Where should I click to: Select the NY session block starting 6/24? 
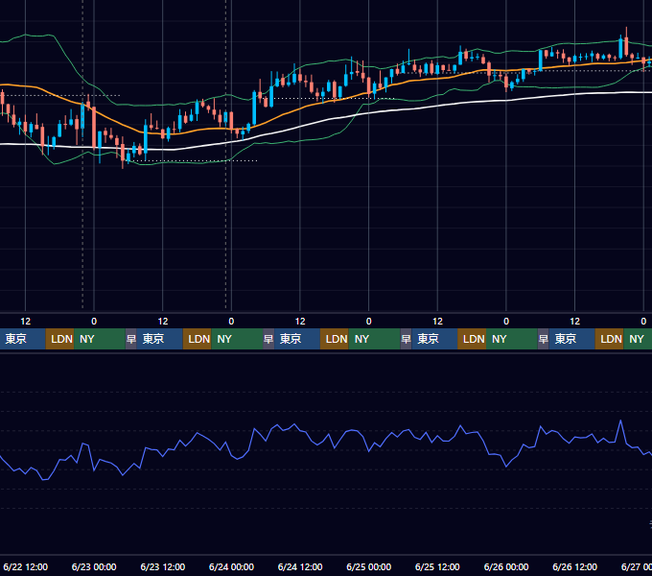[374, 339]
